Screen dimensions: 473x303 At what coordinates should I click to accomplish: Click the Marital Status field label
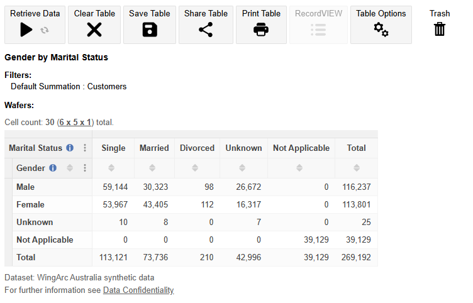point(35,148)
